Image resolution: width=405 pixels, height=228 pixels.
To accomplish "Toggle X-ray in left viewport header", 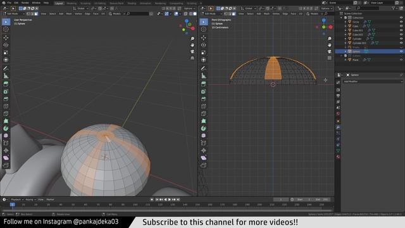I will pos(185,14).
